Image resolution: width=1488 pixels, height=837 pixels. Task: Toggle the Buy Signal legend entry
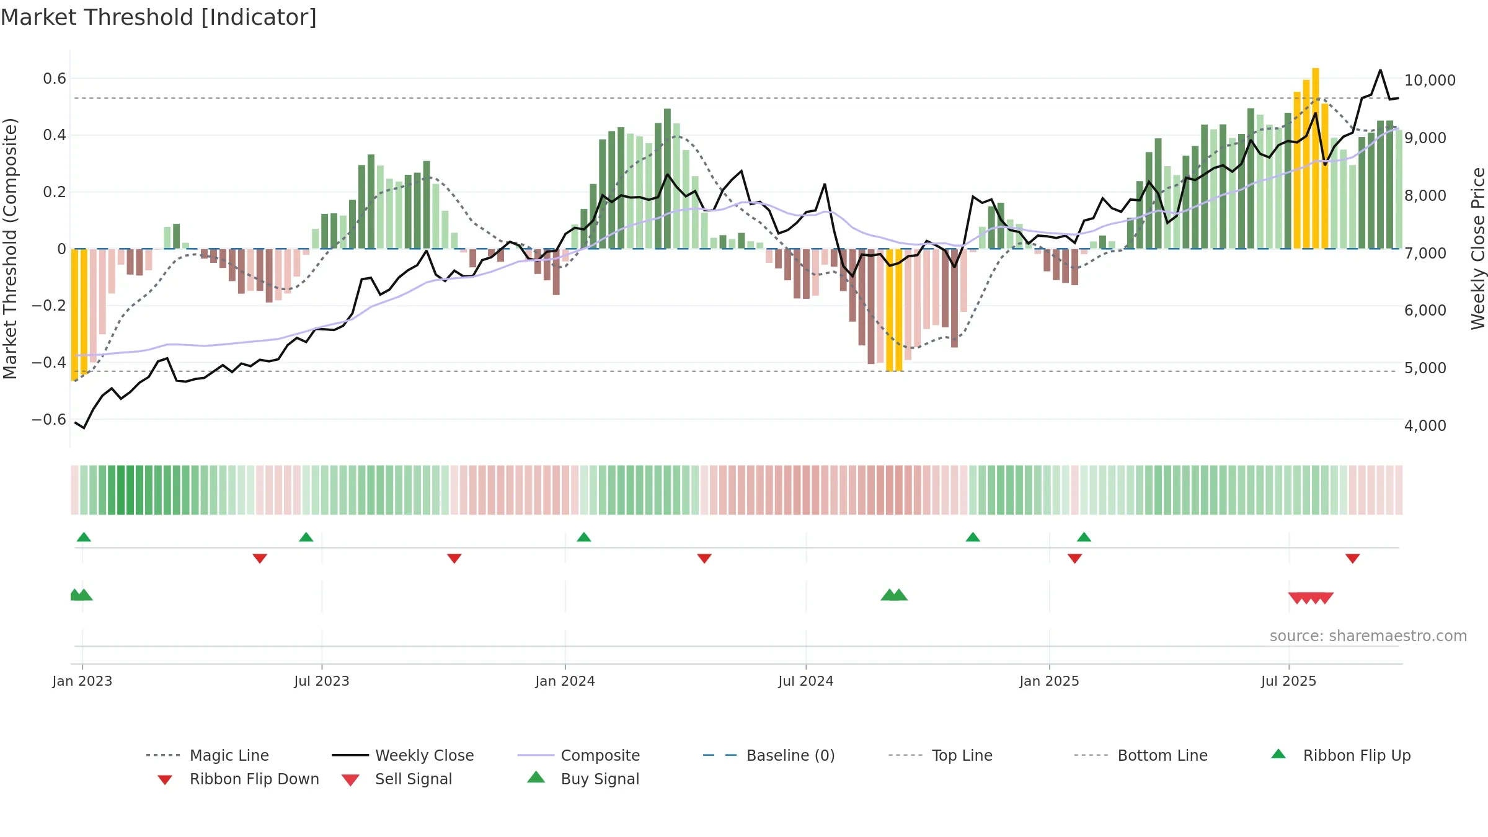(x=583, y=779)
